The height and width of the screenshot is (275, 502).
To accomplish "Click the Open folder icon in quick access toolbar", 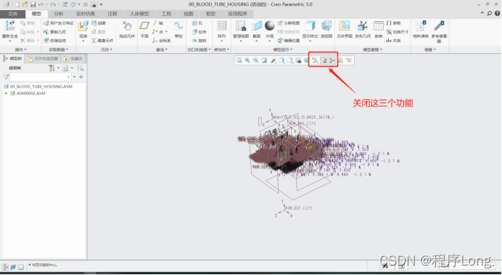I will 25,4.
